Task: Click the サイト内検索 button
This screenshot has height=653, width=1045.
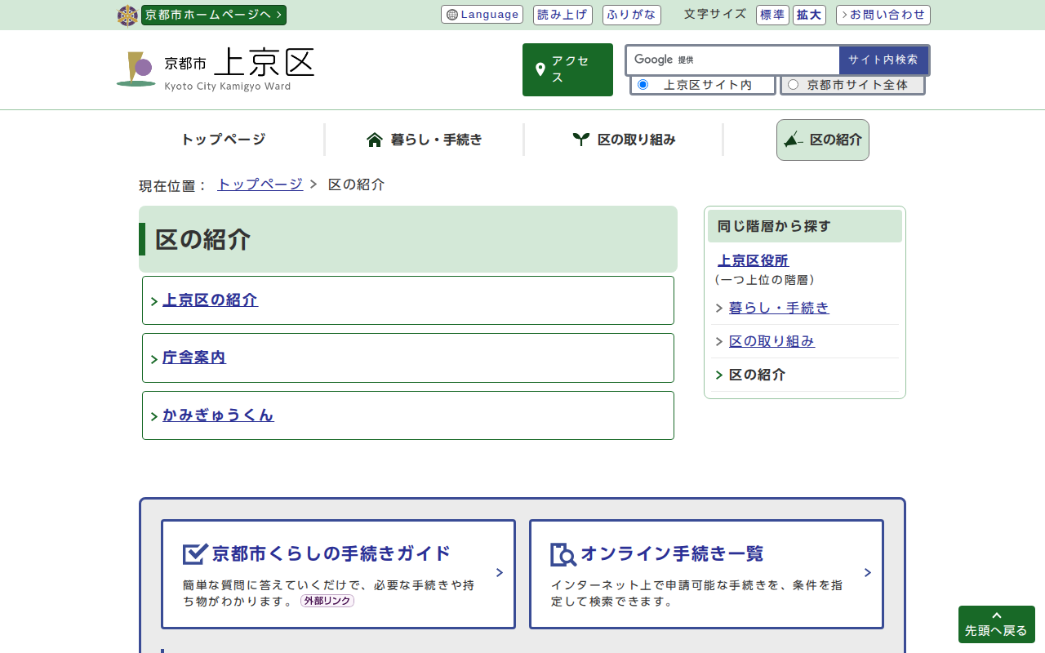Action: 883,60
